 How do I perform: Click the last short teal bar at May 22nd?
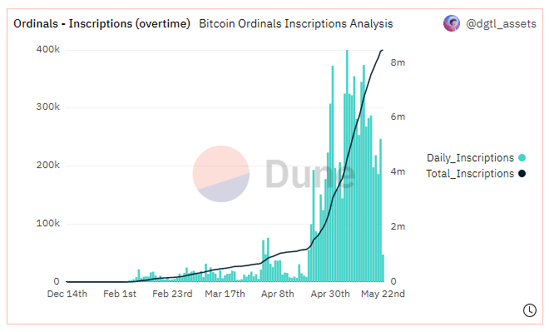383,268
